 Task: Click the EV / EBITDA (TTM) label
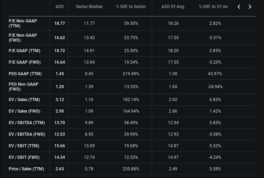pyautogui.click(x=27, y=123)
